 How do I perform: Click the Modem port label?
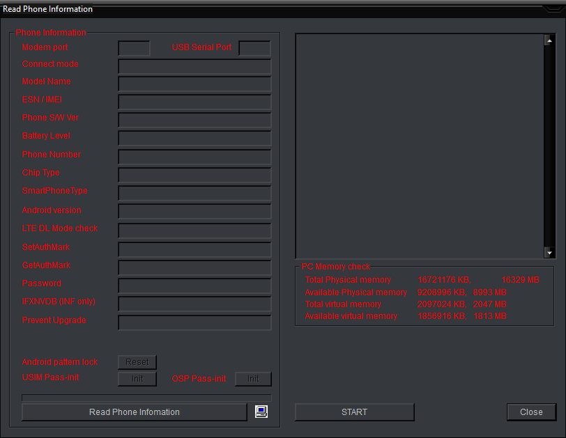pyautogui.click(x=45, y=47)
